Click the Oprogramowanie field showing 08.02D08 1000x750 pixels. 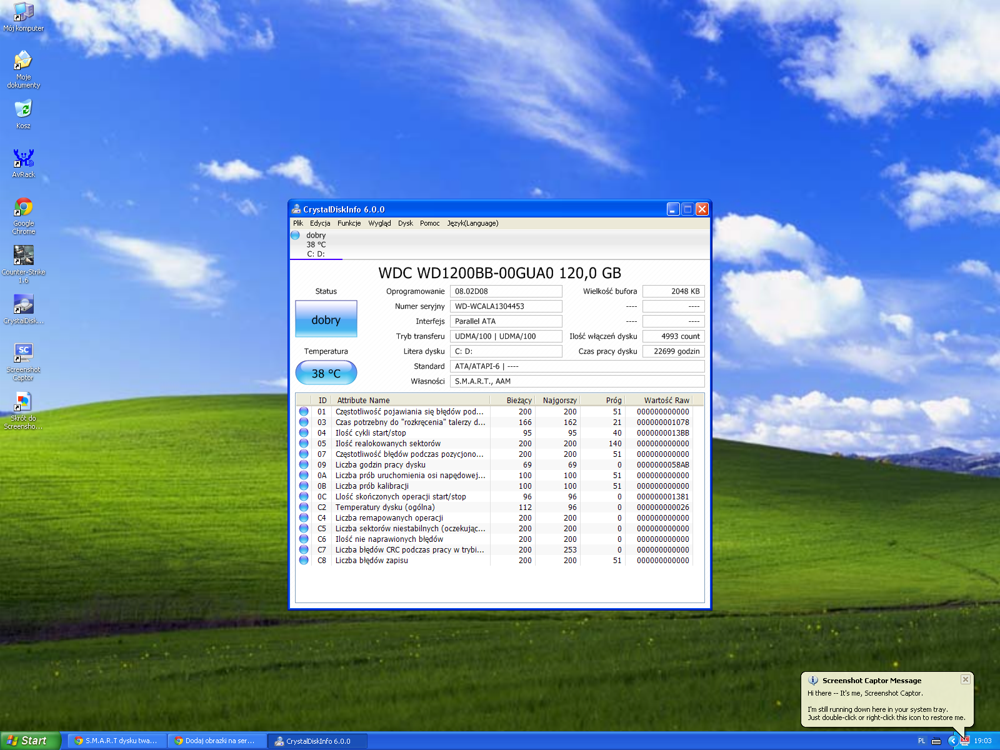(506, 291)
